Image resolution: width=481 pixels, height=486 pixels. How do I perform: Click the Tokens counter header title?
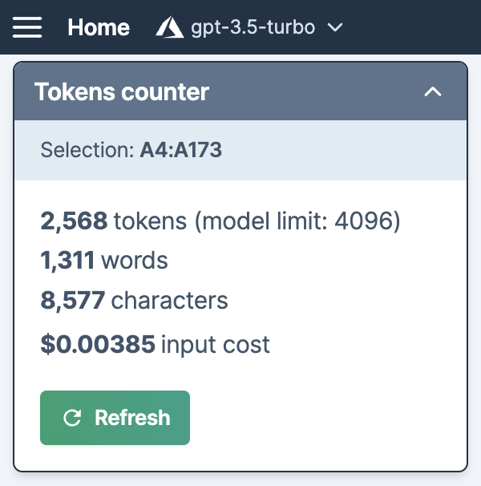pos(122,91)
